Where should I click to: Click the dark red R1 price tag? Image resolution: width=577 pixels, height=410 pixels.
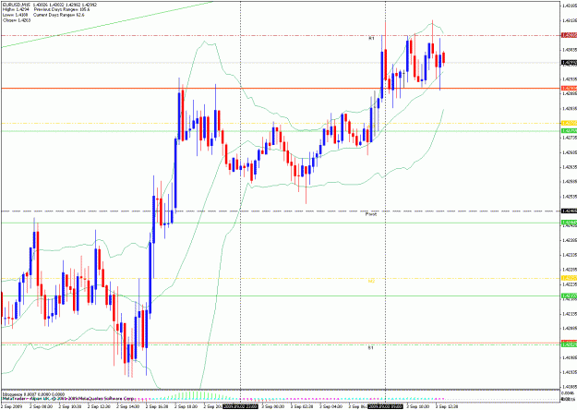coord(569,35)
